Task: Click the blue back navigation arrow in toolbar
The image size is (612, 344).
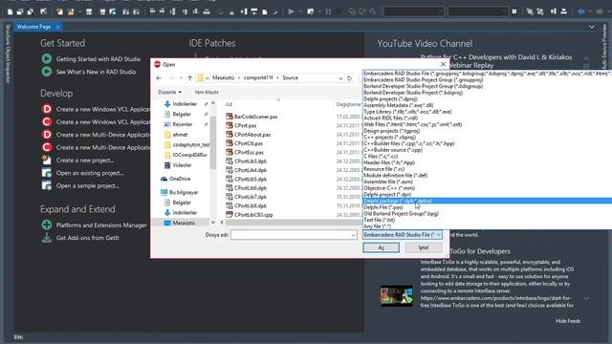Action: click(581, 11)
